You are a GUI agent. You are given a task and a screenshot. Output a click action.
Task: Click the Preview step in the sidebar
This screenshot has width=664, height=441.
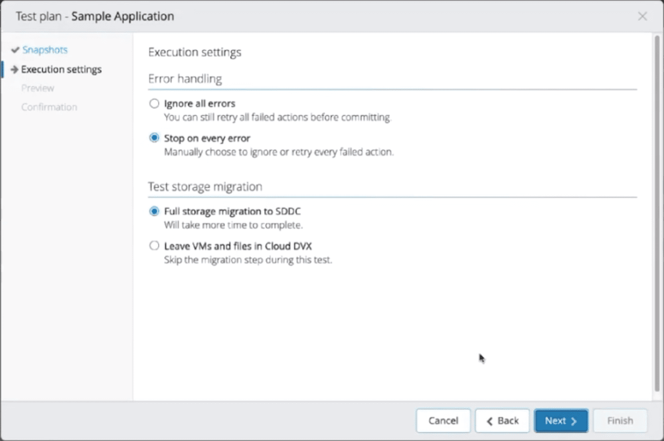point(38,88)
